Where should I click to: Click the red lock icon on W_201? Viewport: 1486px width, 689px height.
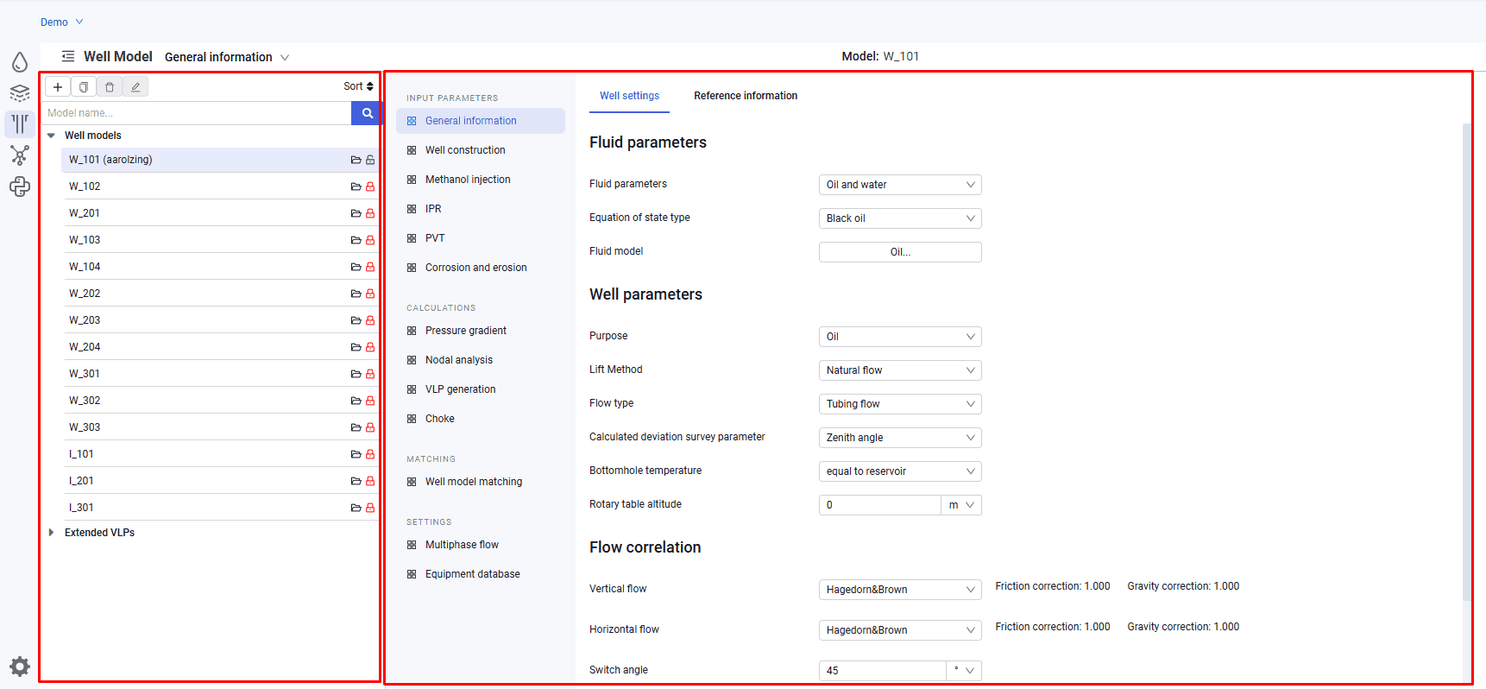(370, 213)
